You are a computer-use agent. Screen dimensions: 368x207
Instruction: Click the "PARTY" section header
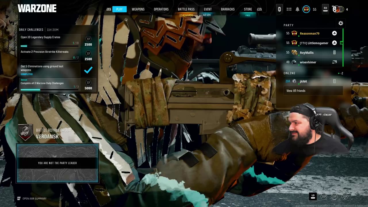coord(289,25)
